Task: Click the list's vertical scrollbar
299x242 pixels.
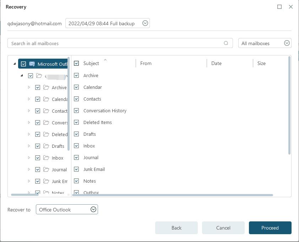Action: tap(289, 107)
